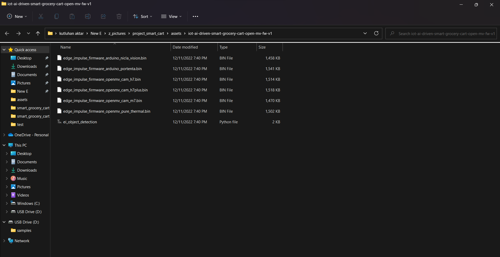The width and height of the screenshot is (500, 257).
Task: Open the See more menu
Action: (195, 16)
